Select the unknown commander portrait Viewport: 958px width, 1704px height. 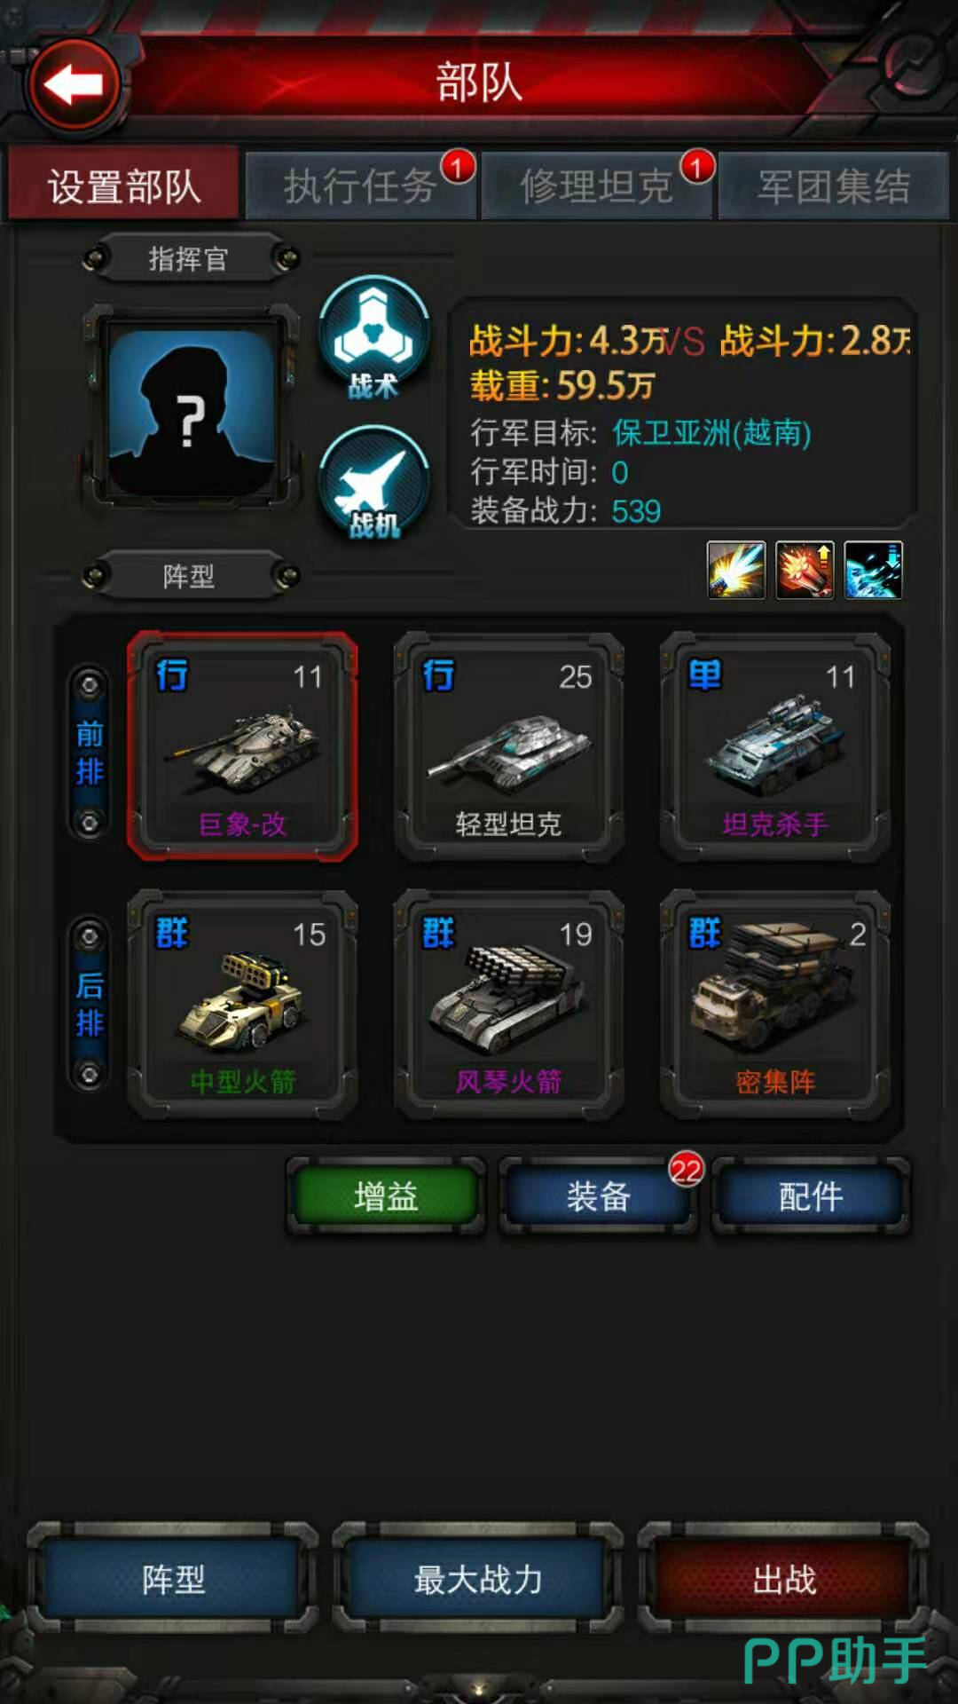point(191,407)
